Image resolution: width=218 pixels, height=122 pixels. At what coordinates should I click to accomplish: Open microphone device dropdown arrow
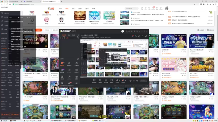pyautogui.click(x=119, y=80)
